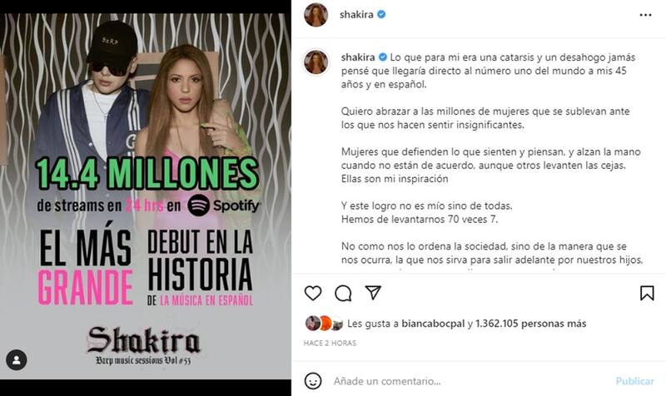This screenshot has width=666, height=396.
Task: Click the Publicar button
Action: click(x=634, y=381)
